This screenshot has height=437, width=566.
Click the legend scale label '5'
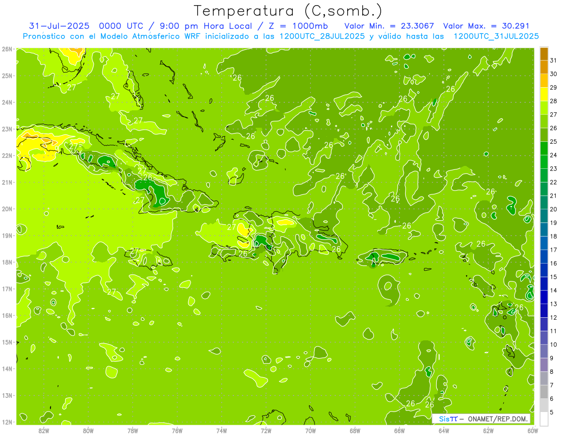[552, 412]
